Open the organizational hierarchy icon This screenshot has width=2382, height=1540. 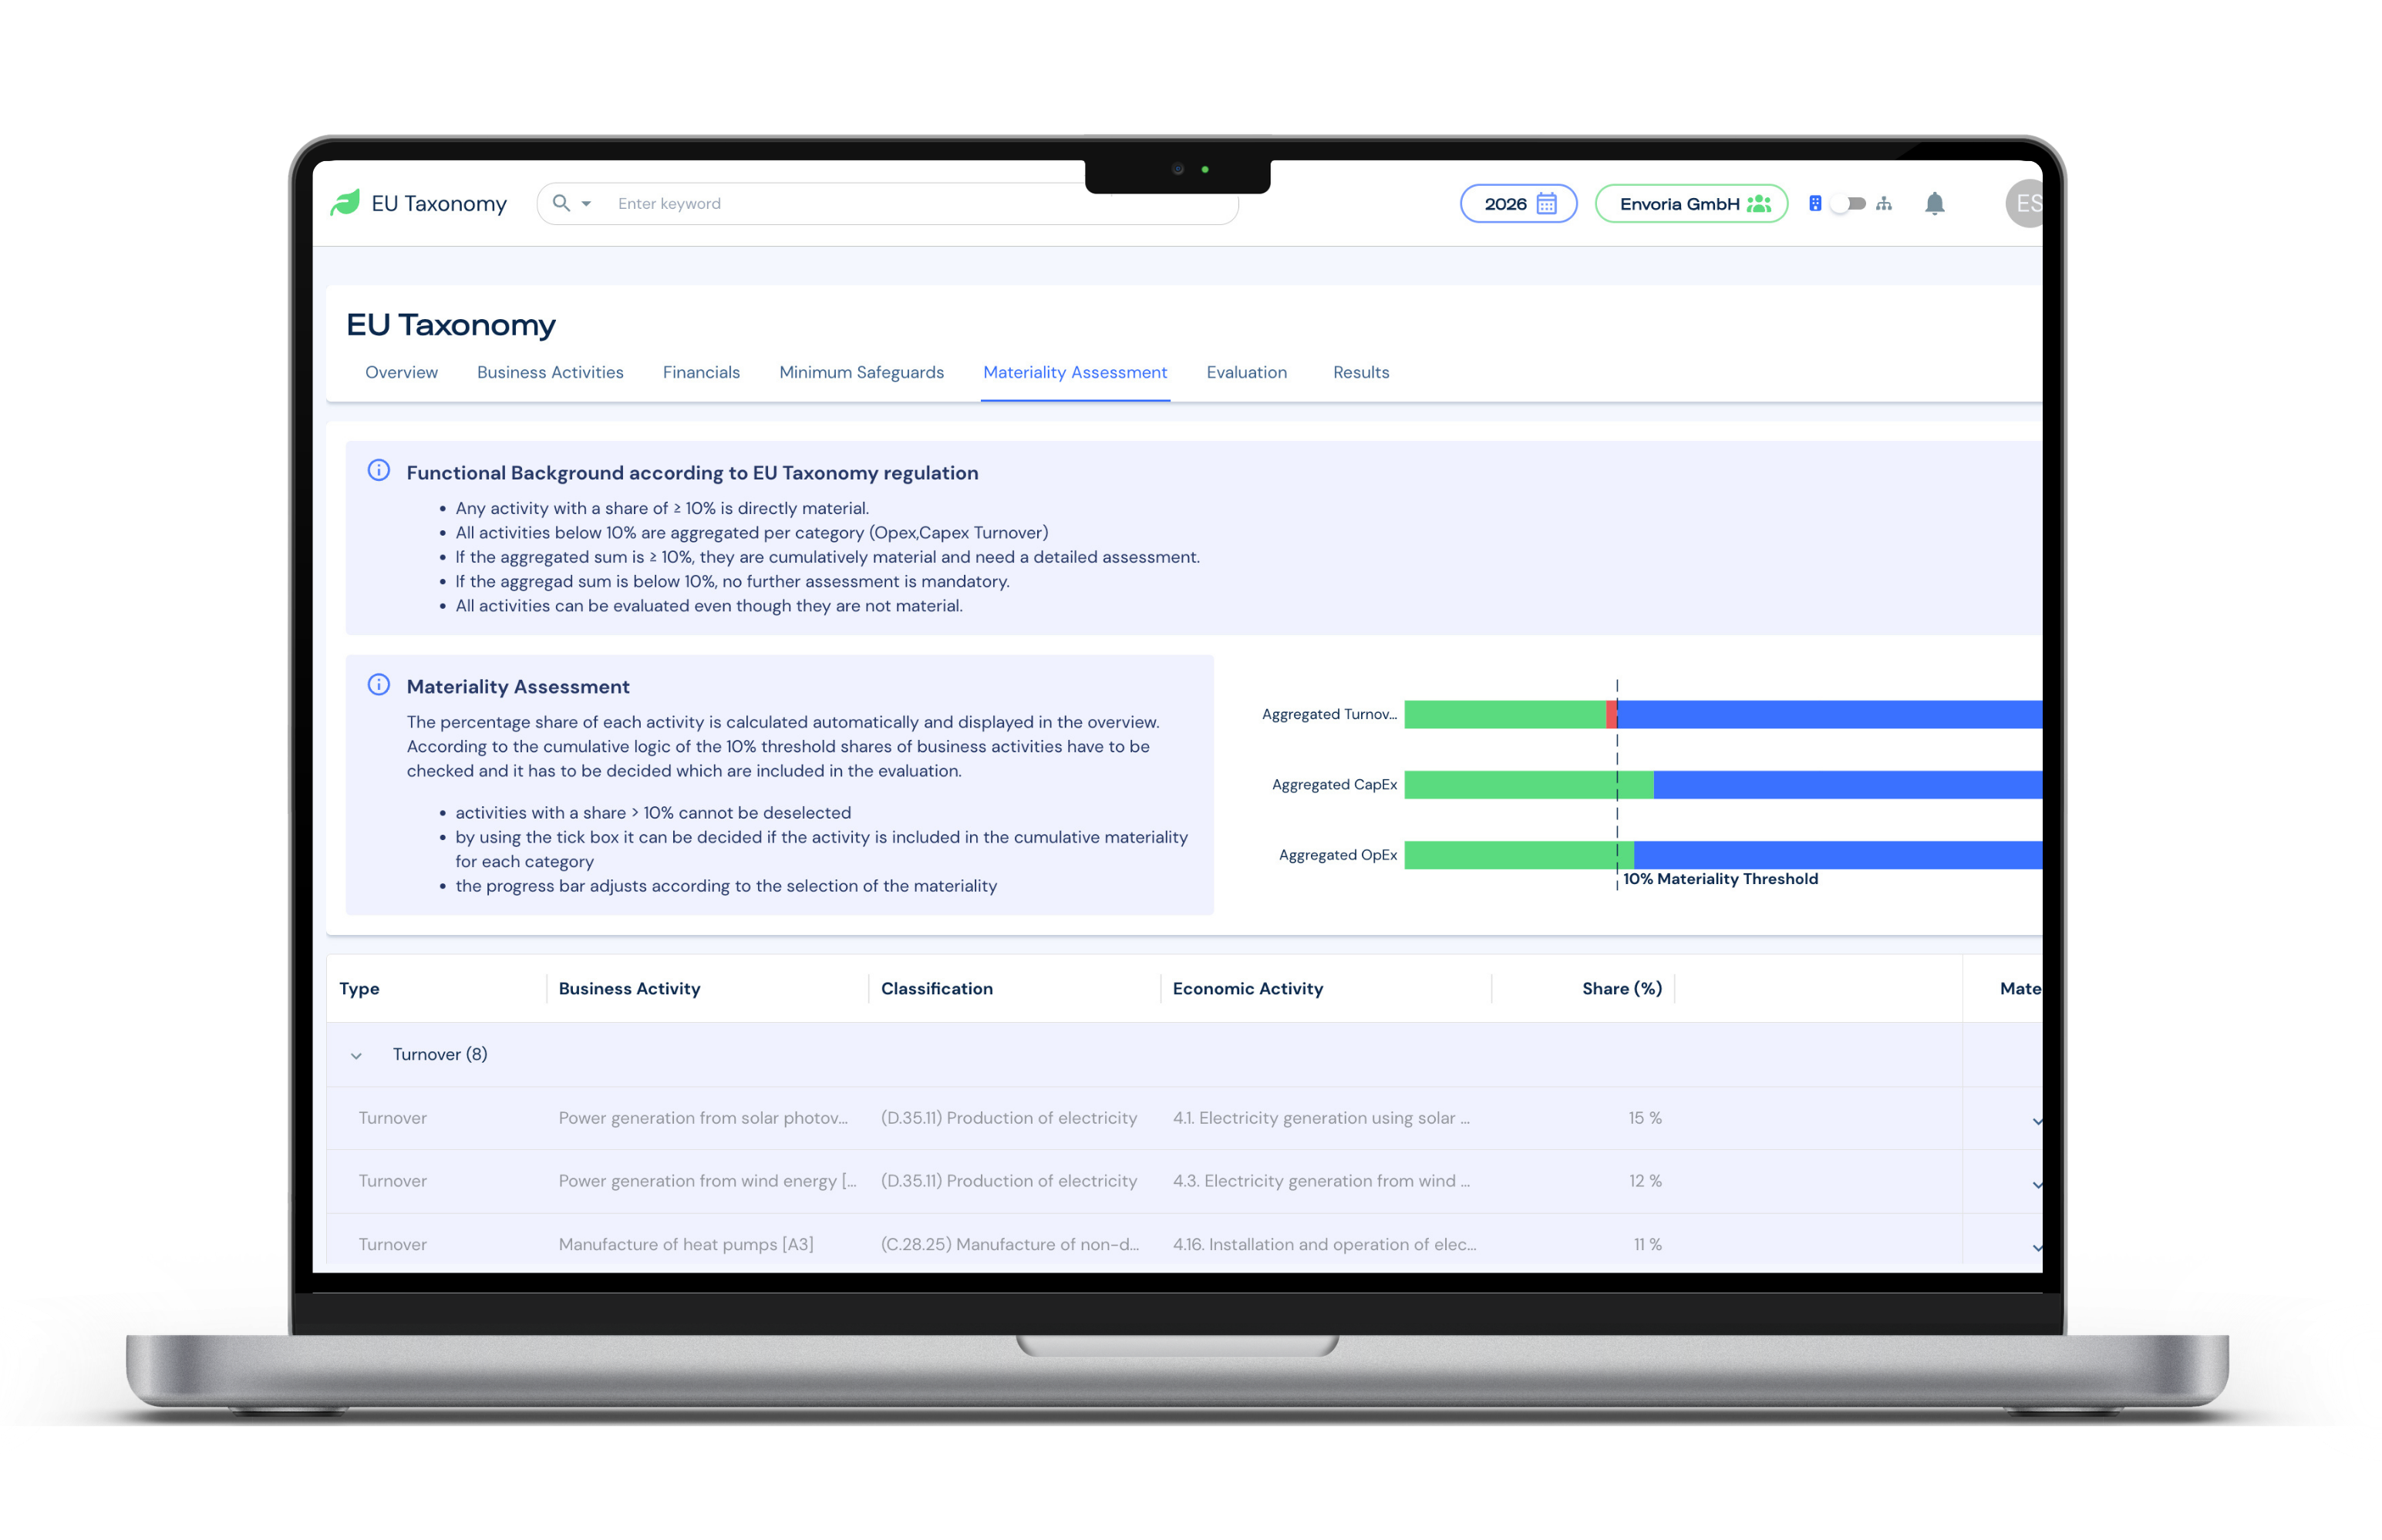(1885, 203)
